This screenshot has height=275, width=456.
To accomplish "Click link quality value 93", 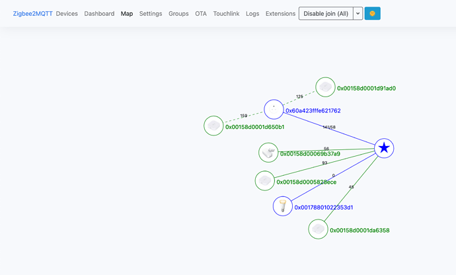I will tap(325, 163).
